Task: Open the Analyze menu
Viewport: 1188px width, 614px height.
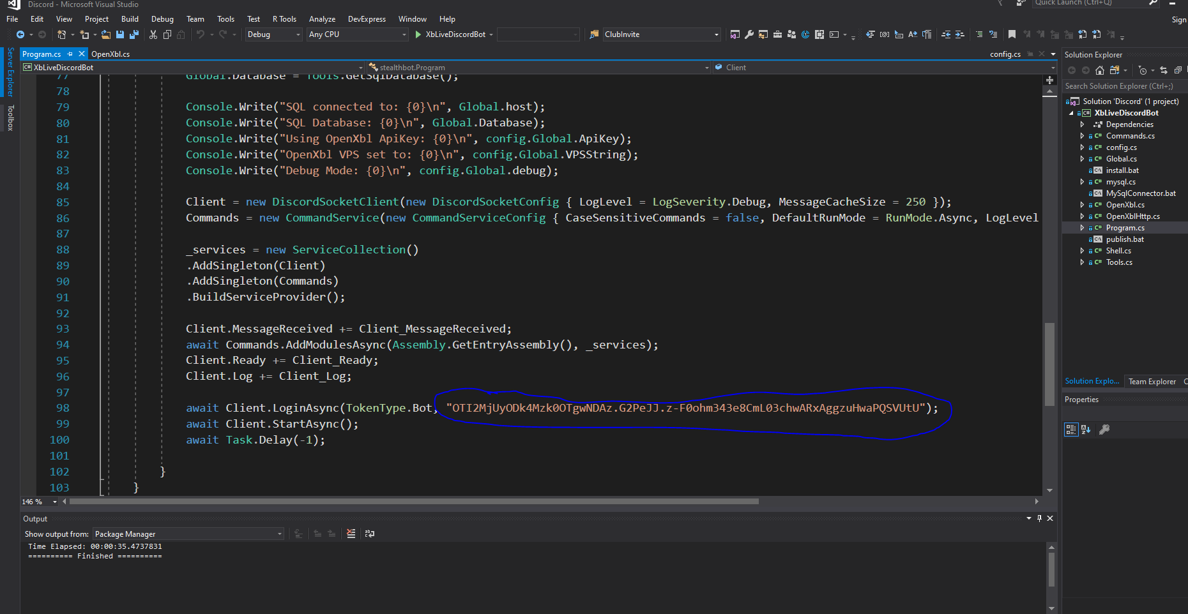Action: pos(322,19)
